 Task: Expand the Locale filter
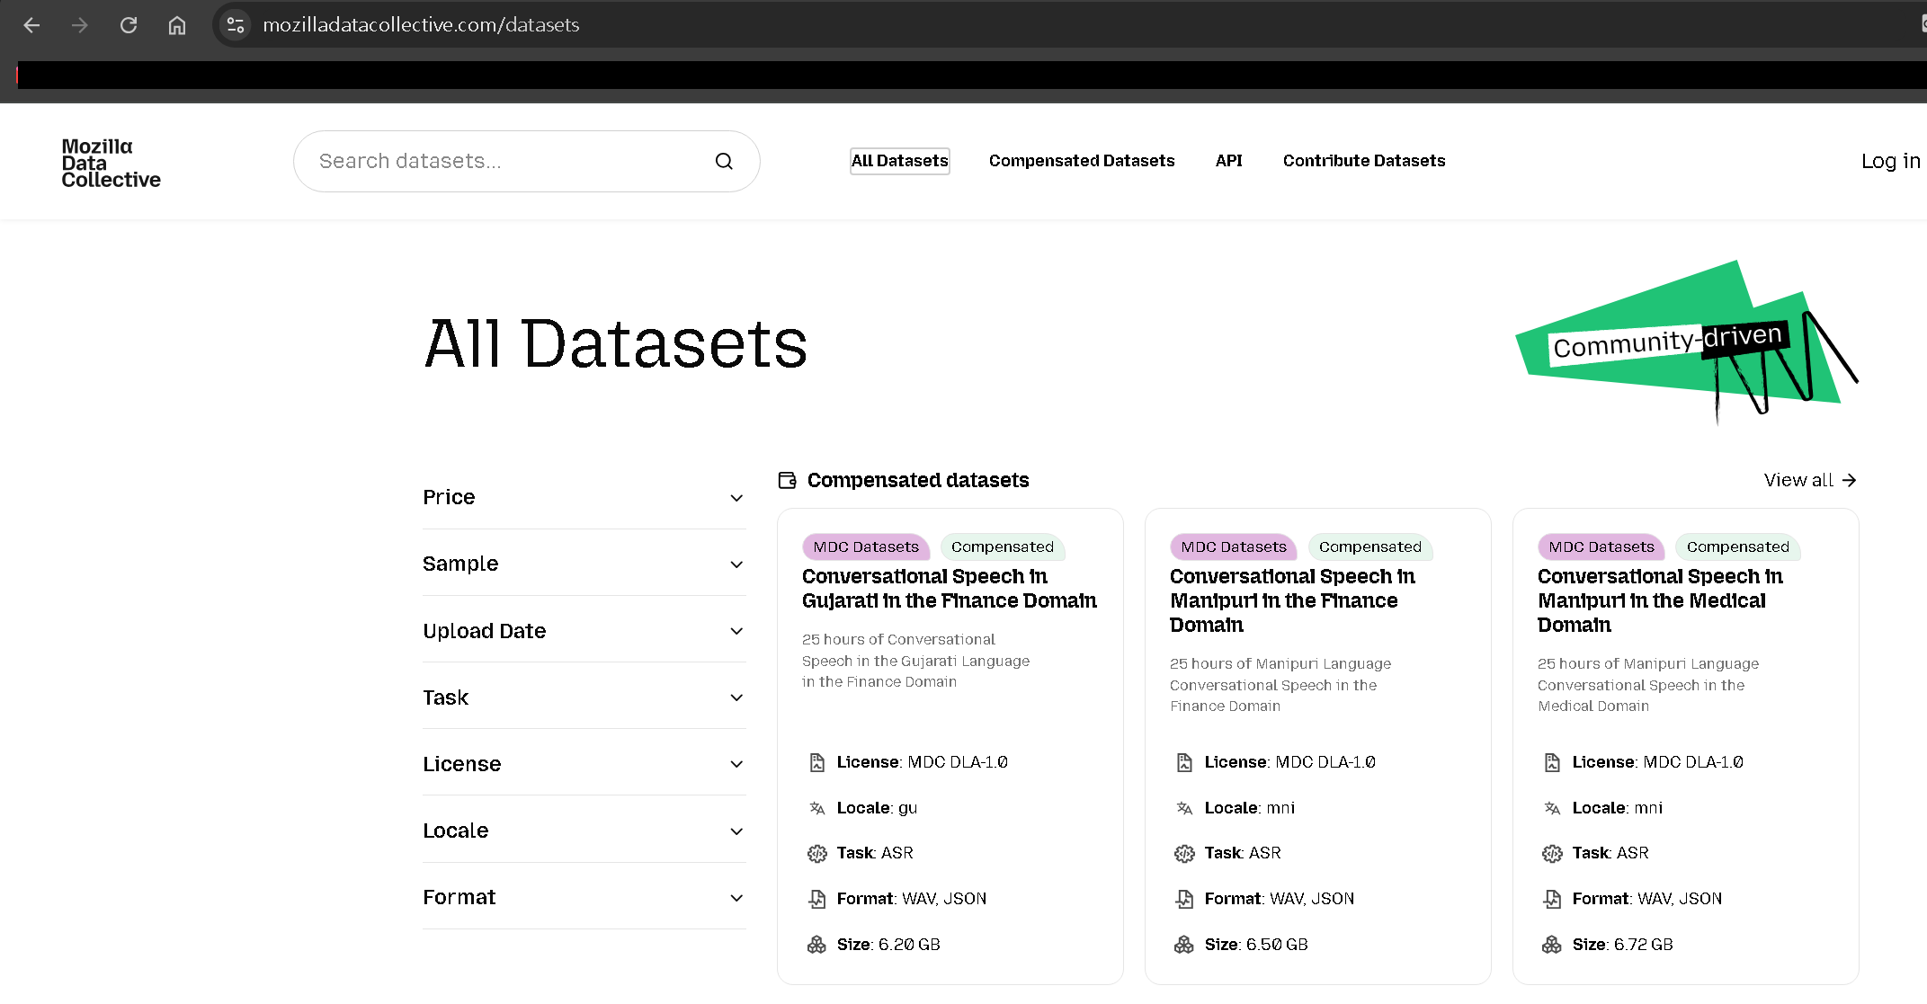pos(584,831)
